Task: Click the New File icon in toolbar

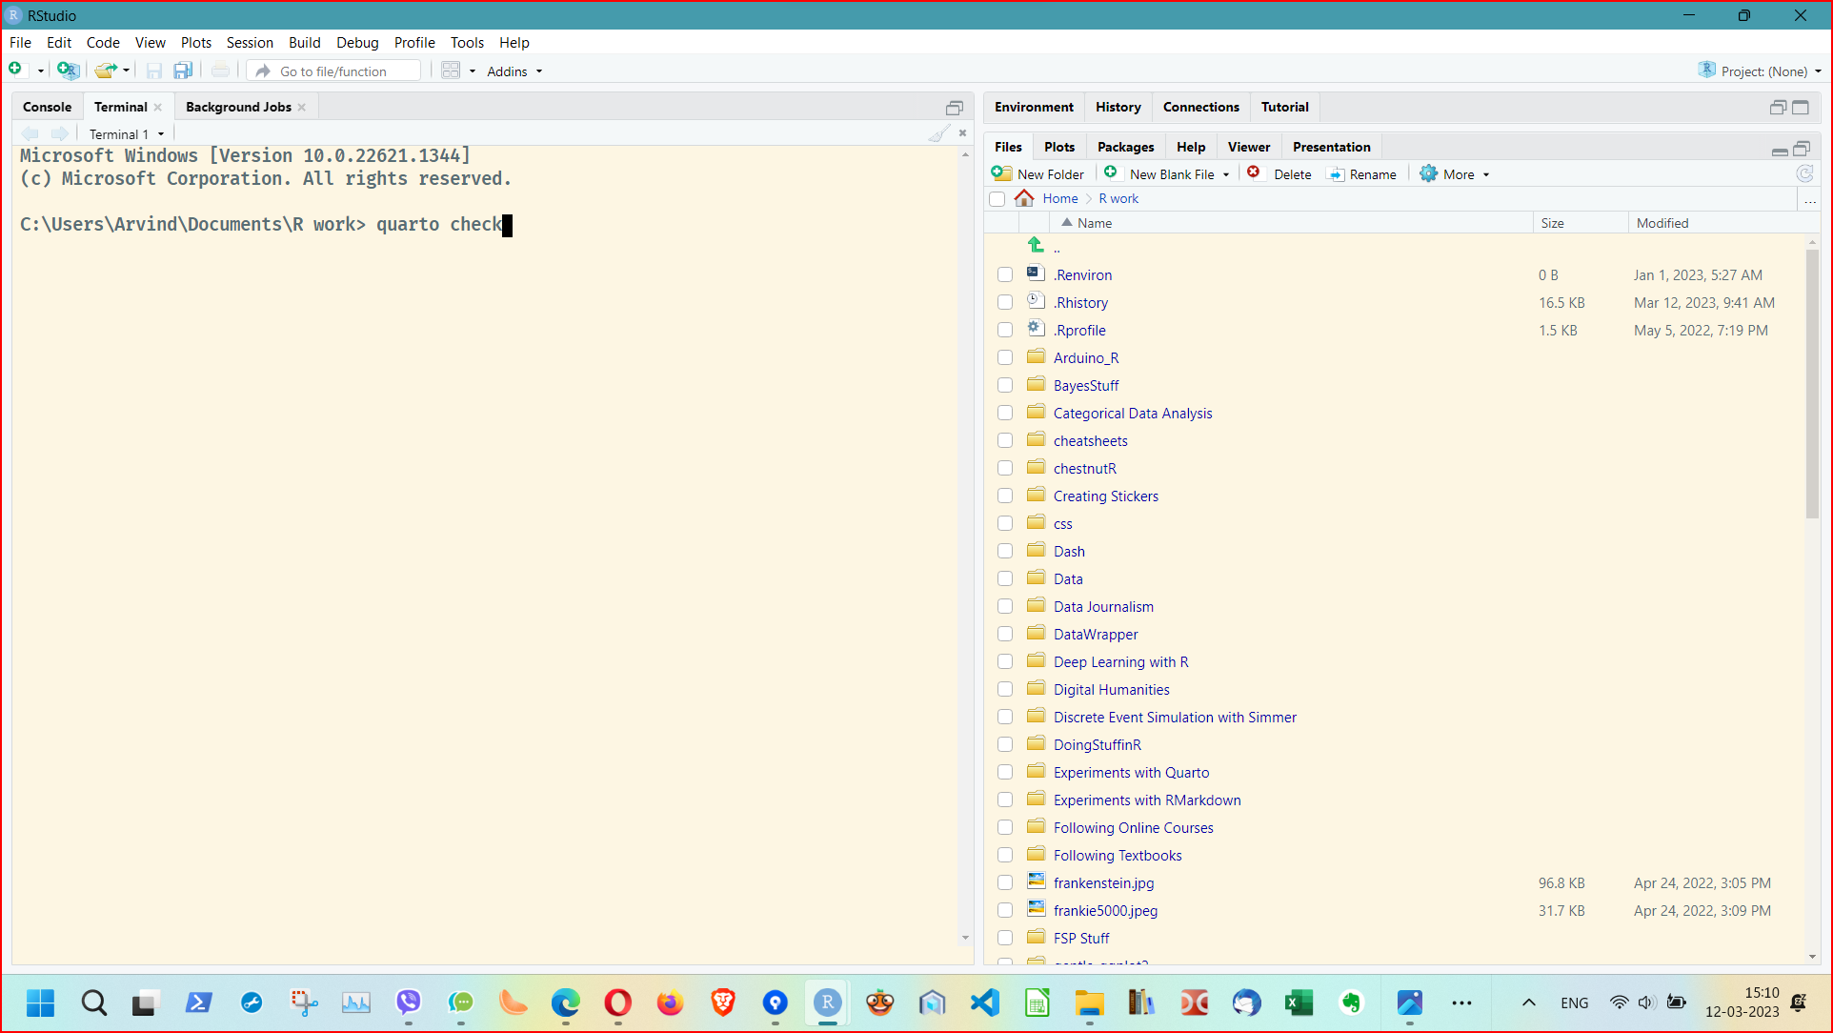Action: click(x=15, y=70)
